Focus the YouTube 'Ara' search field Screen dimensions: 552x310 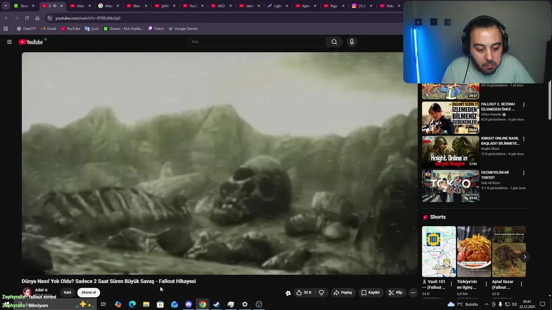pyautogui.click(x=257, y=42)
